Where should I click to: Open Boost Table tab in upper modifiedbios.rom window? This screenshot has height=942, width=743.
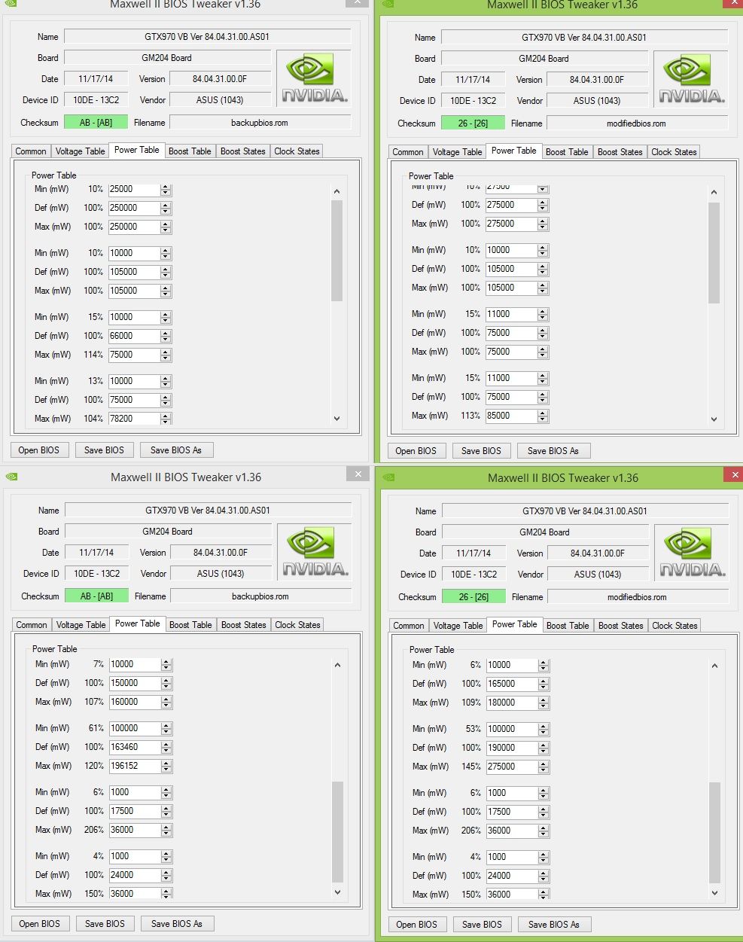(x=567, y=151)
